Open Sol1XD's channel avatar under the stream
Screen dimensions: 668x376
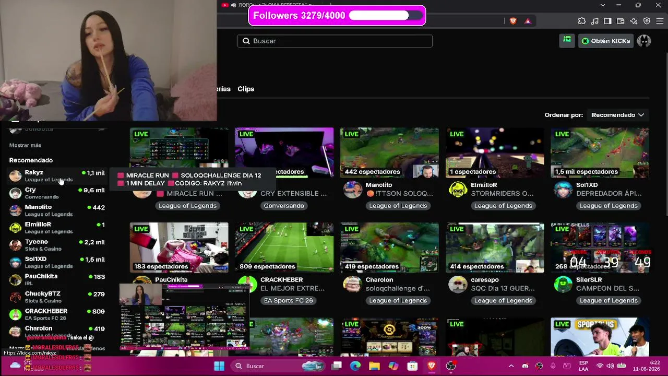point(563,190)
